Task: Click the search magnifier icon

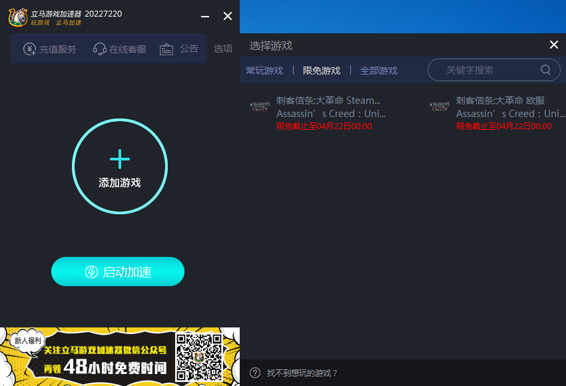Action: [x=545, y=69]
